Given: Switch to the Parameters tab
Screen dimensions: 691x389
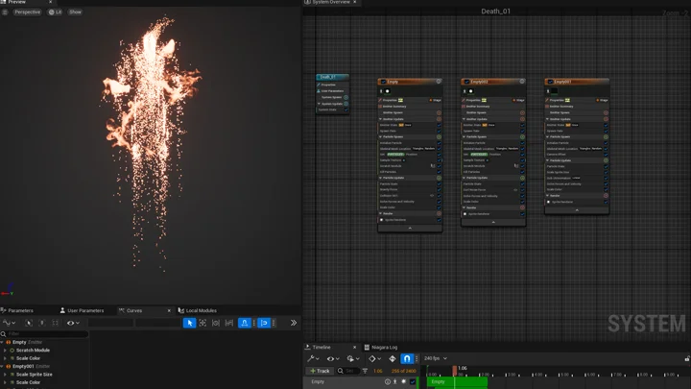Looking at the screenshot, I should (x=17, y=310).
